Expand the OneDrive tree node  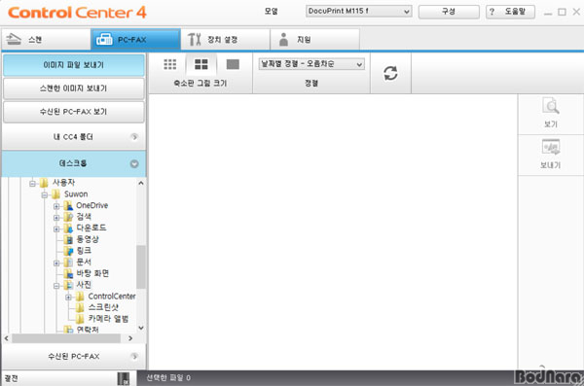pos(56,206)
